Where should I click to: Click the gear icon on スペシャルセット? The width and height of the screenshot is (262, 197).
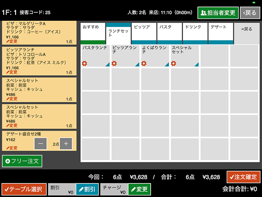coord(174,63)
